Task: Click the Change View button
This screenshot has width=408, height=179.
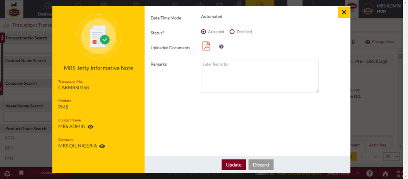Action: coord(380,42)
